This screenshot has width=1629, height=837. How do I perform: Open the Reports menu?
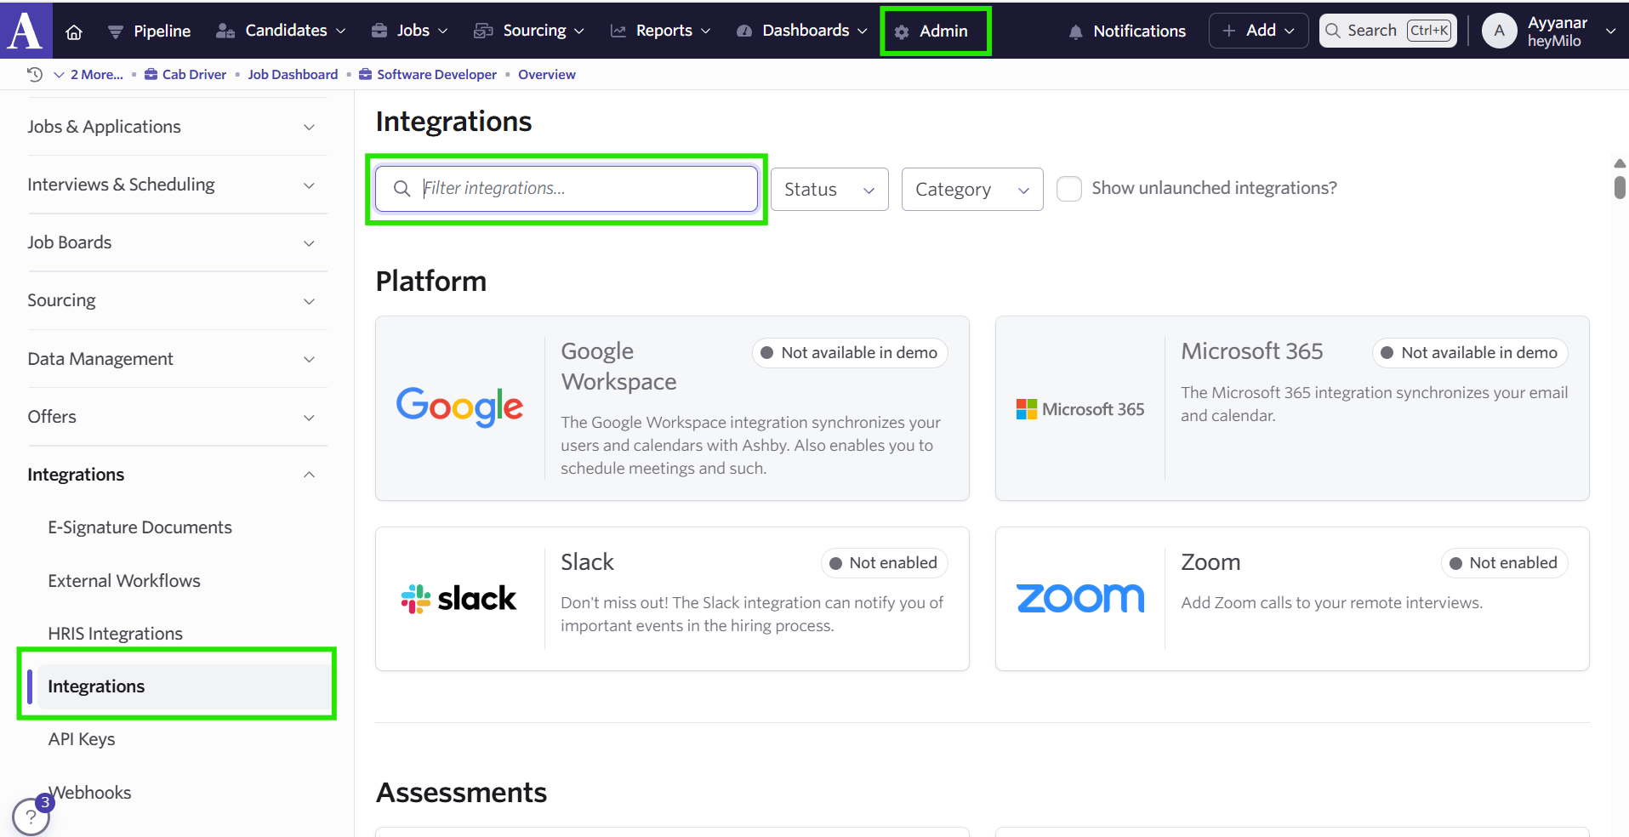click(660, 31)
